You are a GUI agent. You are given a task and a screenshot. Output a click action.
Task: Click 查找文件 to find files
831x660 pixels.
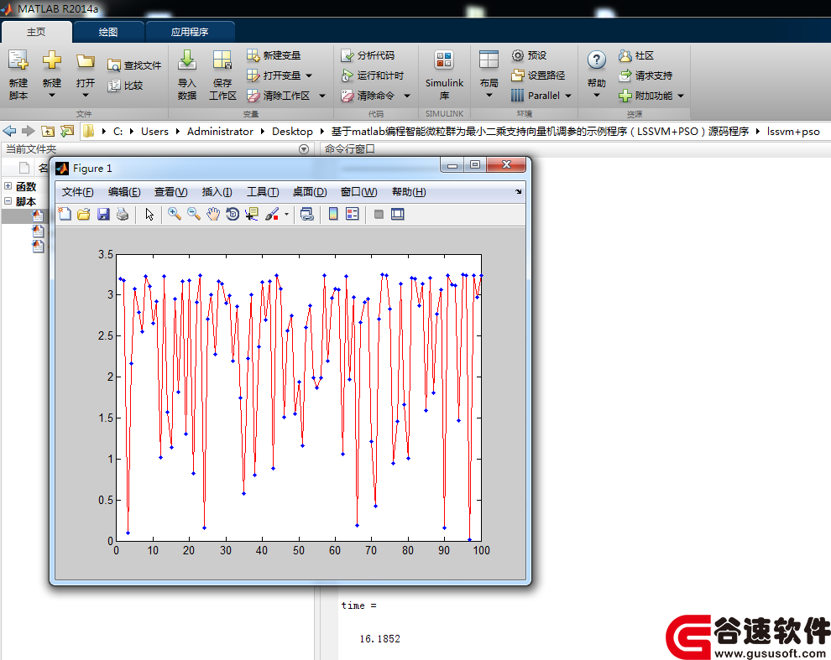click(x=134, y=65)
